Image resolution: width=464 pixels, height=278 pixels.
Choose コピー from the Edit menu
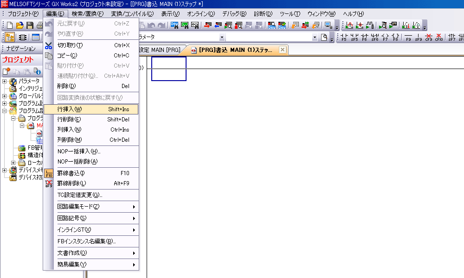tap(91, 55)
